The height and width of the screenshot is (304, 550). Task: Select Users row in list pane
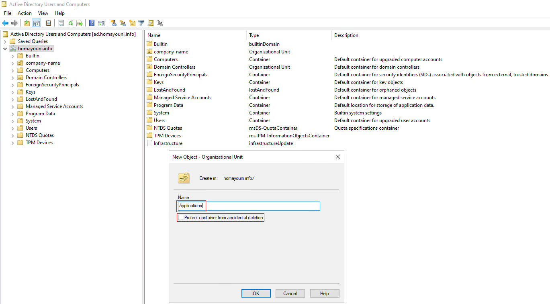[347, 120]
